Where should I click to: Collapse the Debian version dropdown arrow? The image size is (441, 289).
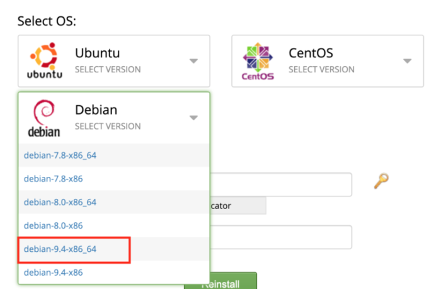point(193,118)
